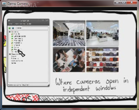Maximize the Demo Camera window

coord(123,2)
